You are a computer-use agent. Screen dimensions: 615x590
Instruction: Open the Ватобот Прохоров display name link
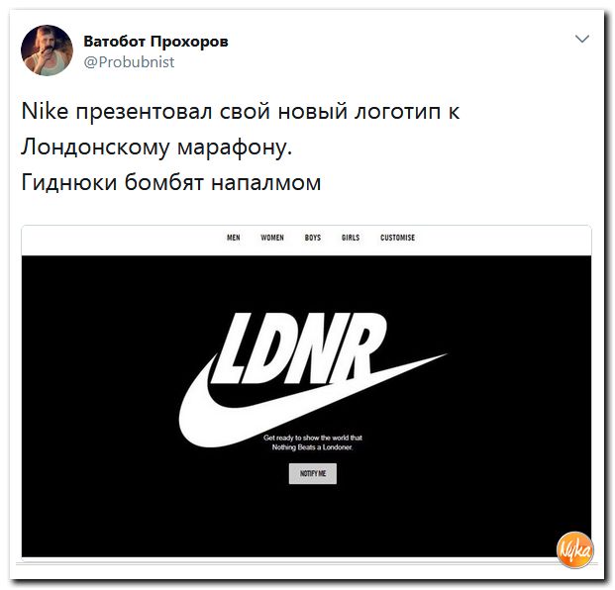(155, 42)
